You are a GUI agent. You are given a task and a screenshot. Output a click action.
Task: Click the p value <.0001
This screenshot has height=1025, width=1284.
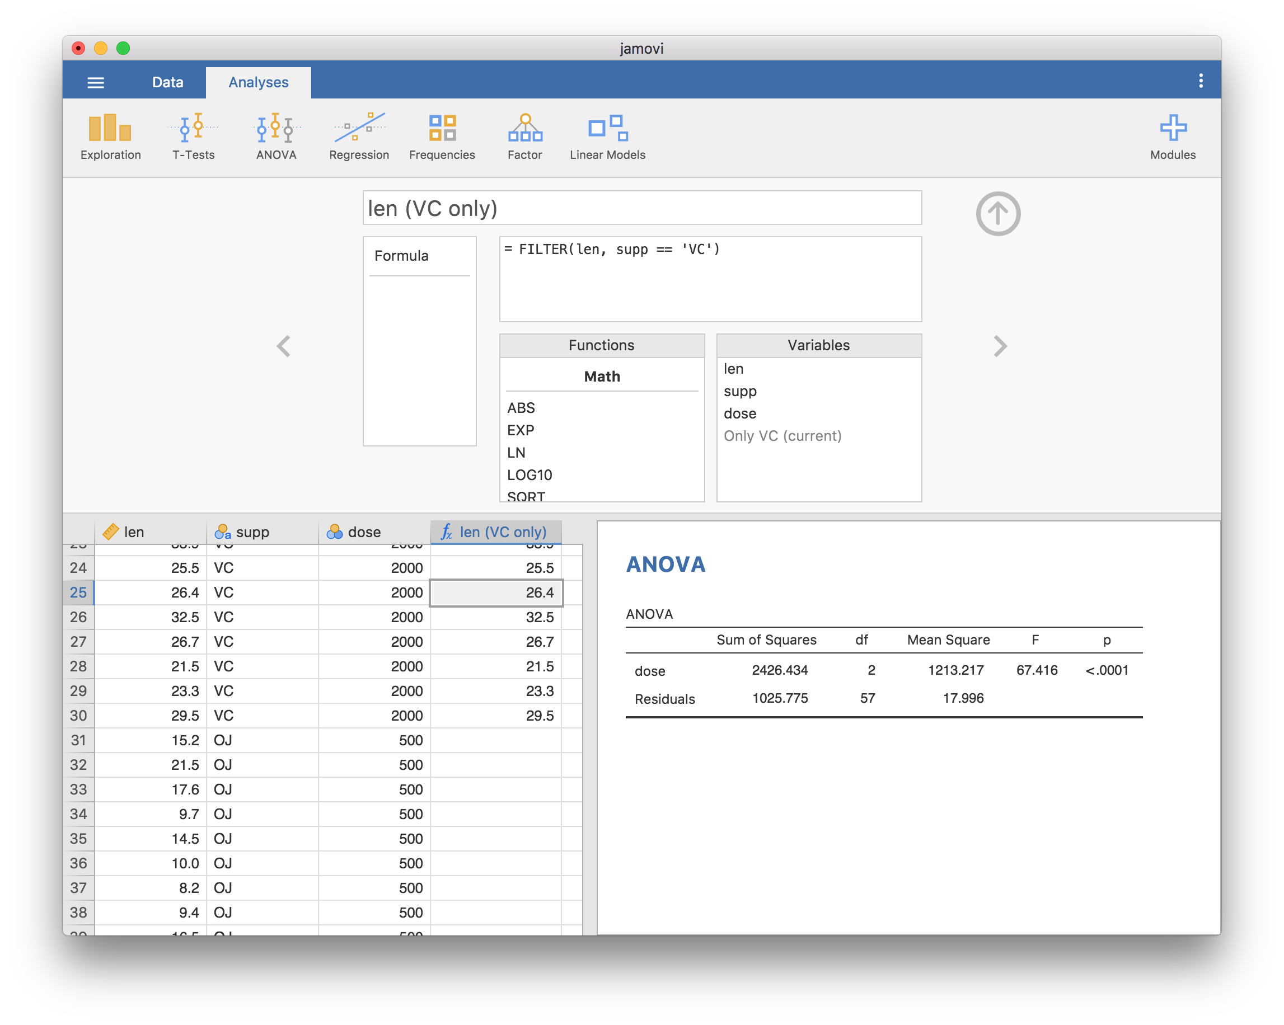click(x=1107, y=670)
